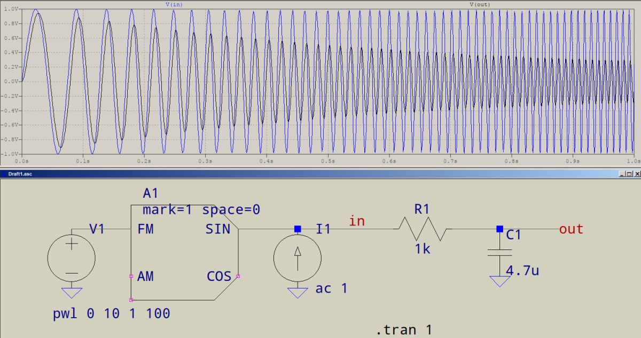
Task: Click the FM pin of A1
Action: (x=146, y=229)
